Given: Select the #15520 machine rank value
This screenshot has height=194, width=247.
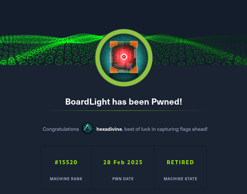Looking at the screenshot, I should click(66, 162).
